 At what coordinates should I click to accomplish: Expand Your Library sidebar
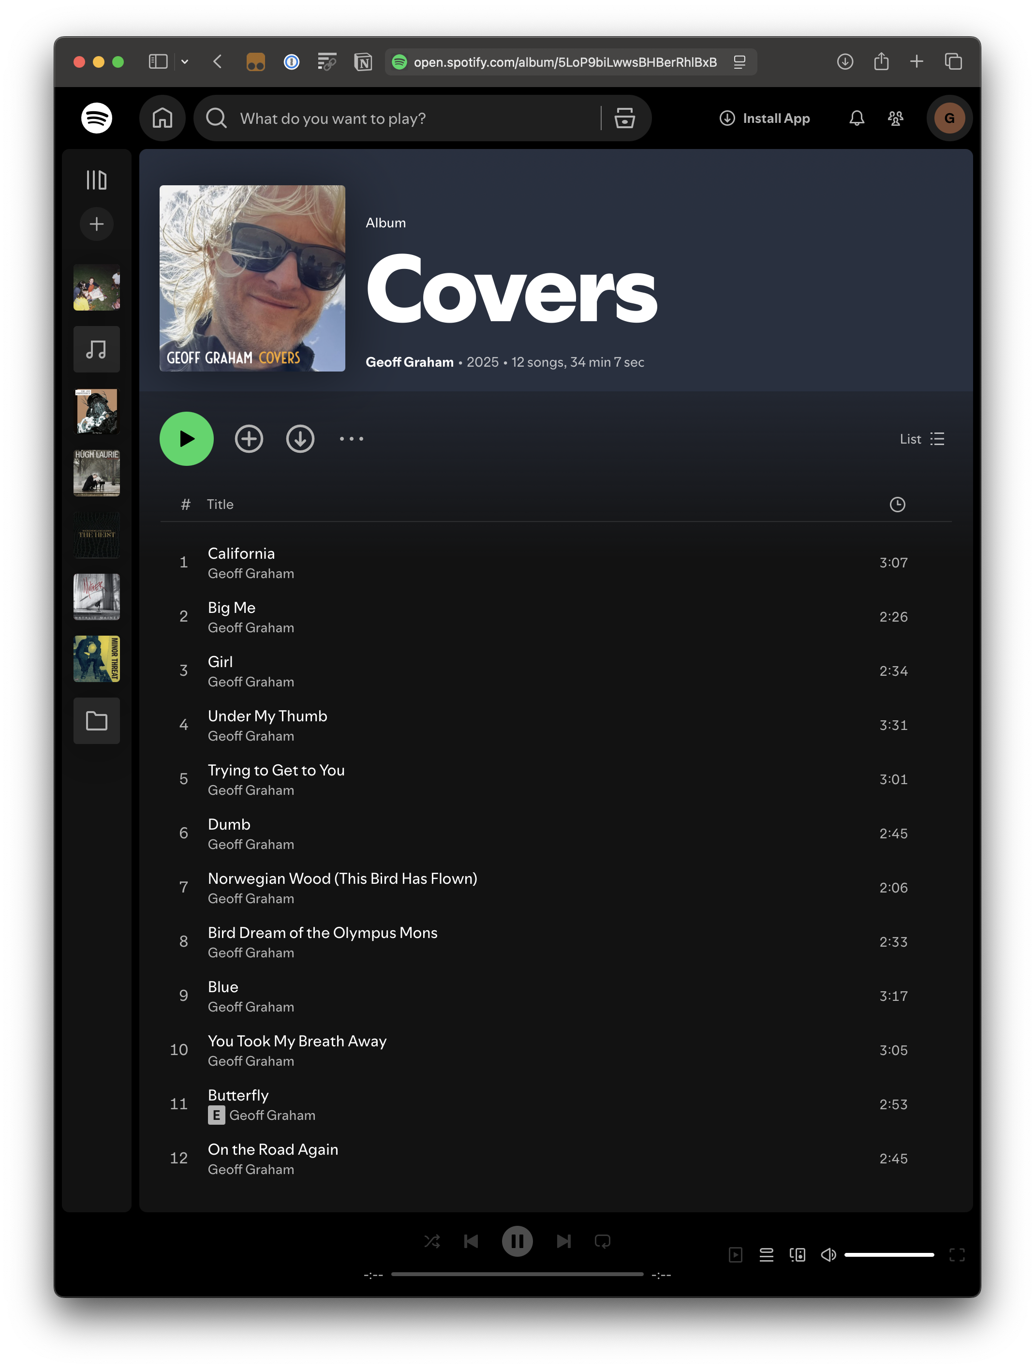[x=97, y=180]
